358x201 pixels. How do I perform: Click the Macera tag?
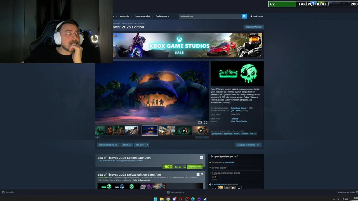[x=237, y=134]
